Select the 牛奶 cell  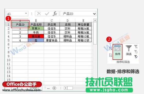[x=36, y=32]
